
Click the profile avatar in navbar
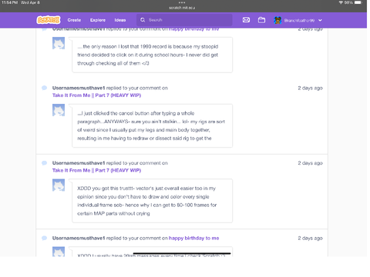(277, 20)
